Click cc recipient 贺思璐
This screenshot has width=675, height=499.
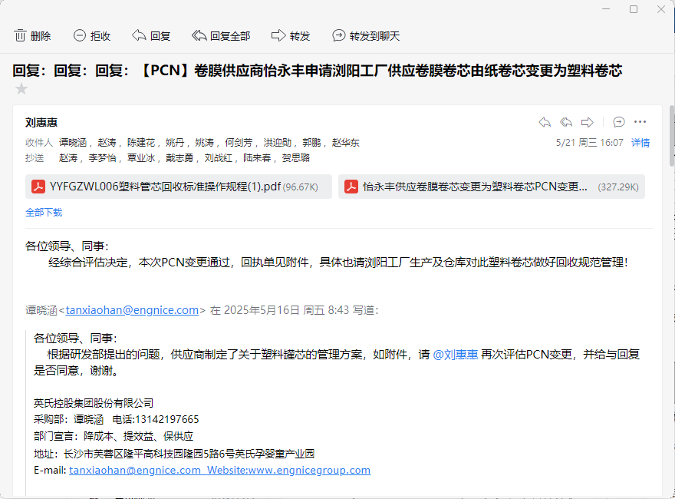[296, 158]
